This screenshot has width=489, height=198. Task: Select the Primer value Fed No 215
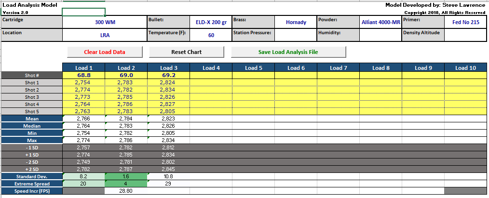[x=465, y=22]
